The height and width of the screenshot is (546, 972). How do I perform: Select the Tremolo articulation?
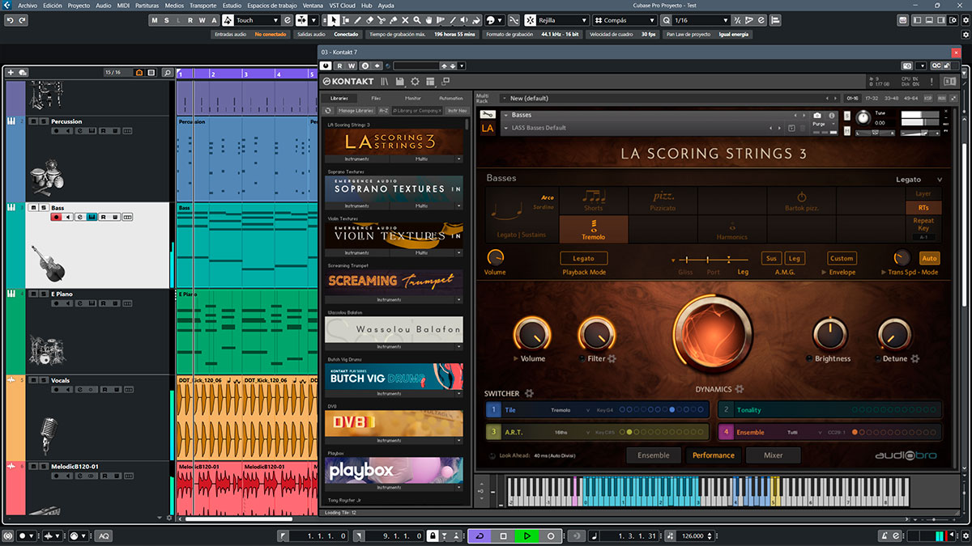pos(593,230)
